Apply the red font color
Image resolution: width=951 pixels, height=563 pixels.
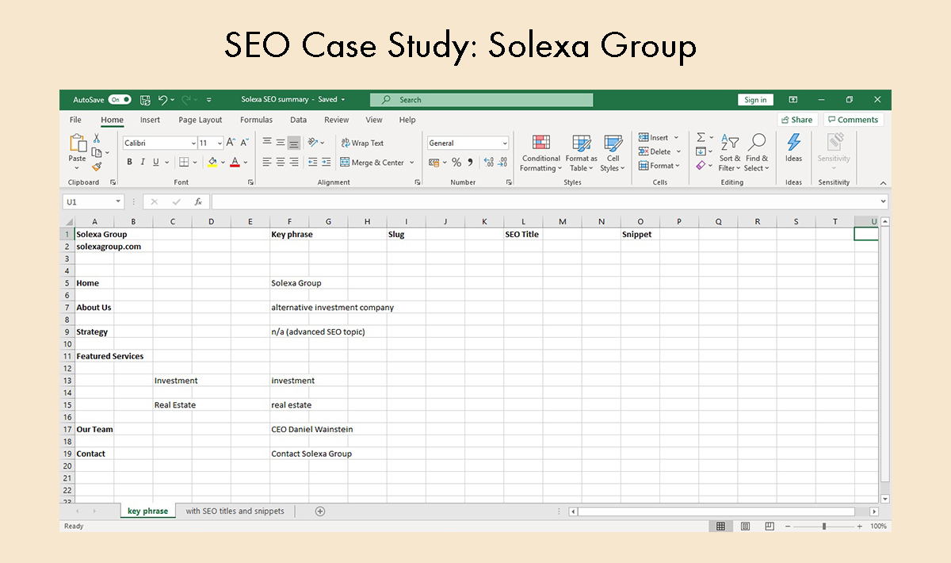235,163
